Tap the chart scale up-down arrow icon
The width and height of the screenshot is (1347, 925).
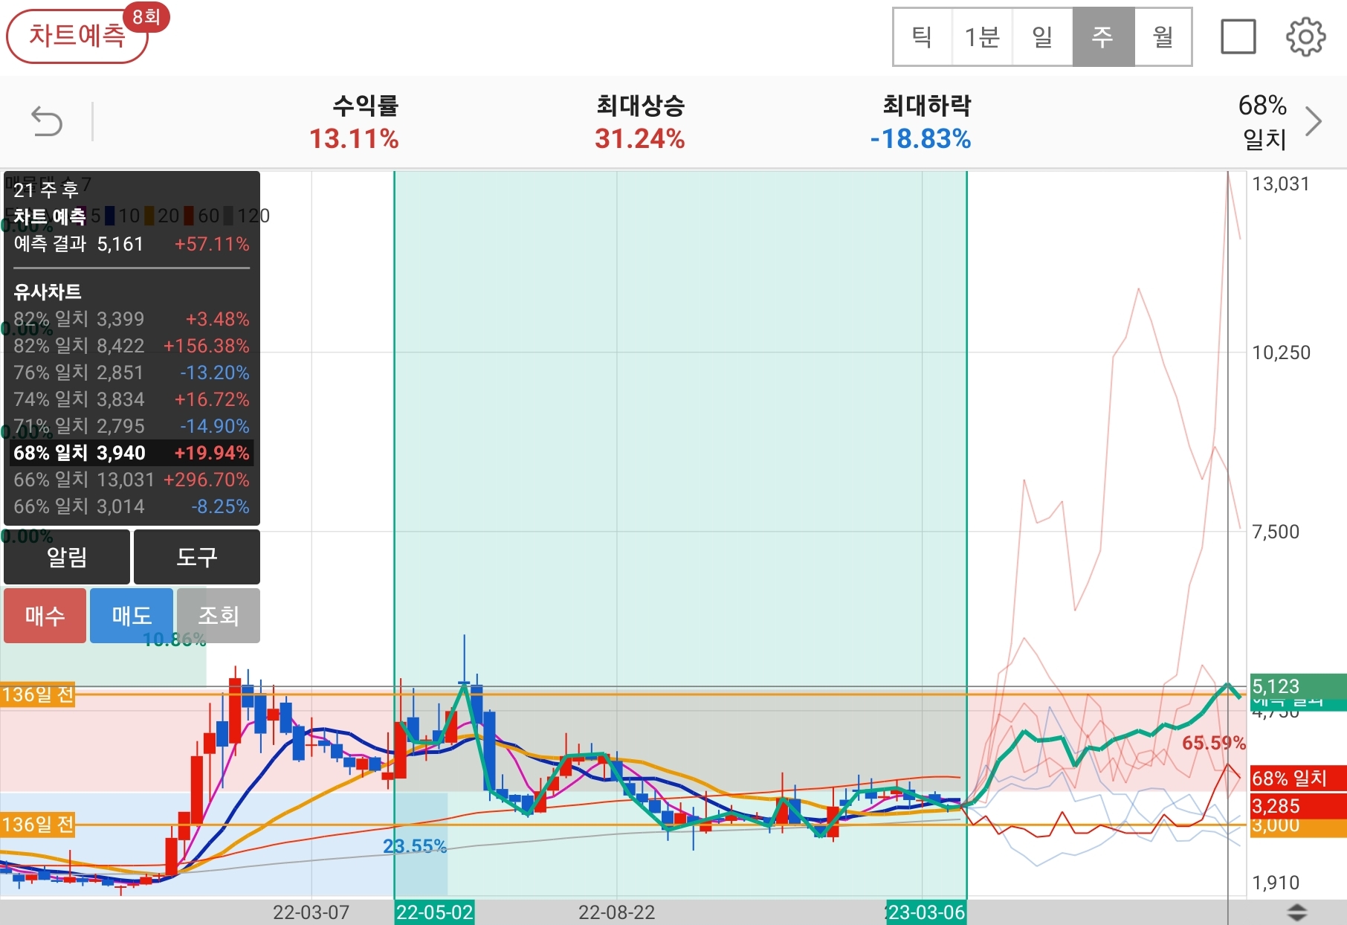(x=1297, y=912)
